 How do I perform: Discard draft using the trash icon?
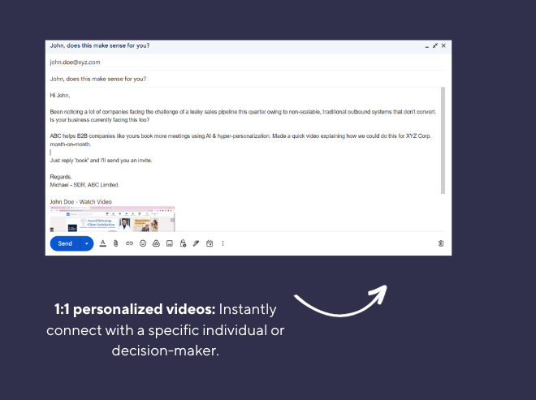tap(441, 243)
